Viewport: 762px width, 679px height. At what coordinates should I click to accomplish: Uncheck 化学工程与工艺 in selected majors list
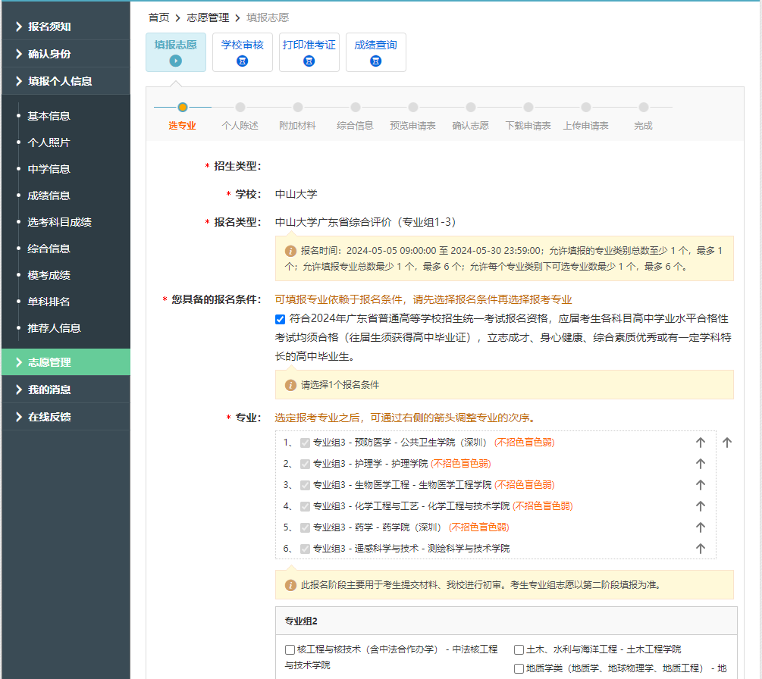tap(305, 506)
